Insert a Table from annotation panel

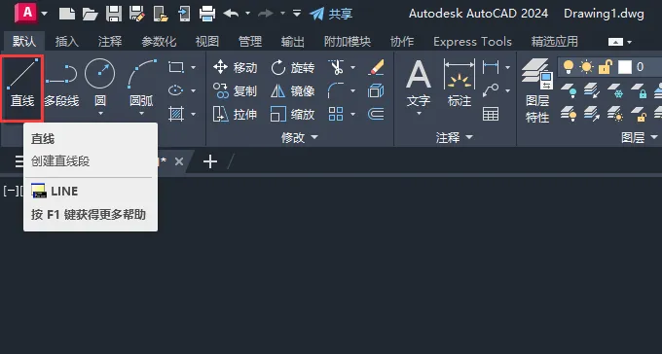point(490,114)
